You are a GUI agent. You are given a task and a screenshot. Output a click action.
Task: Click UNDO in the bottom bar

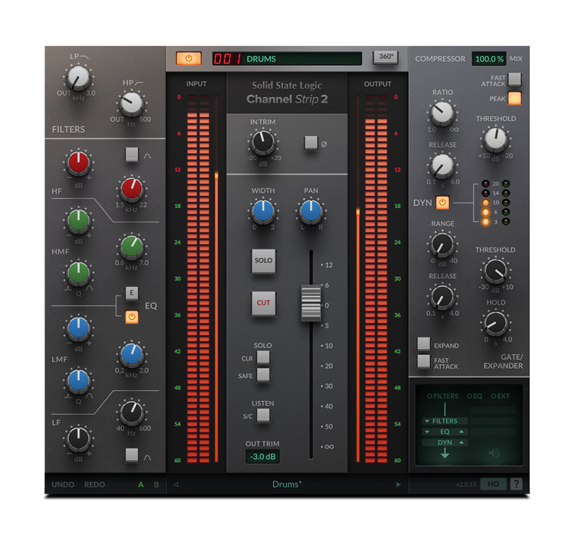pyautogui.click(x=63, y=484)
